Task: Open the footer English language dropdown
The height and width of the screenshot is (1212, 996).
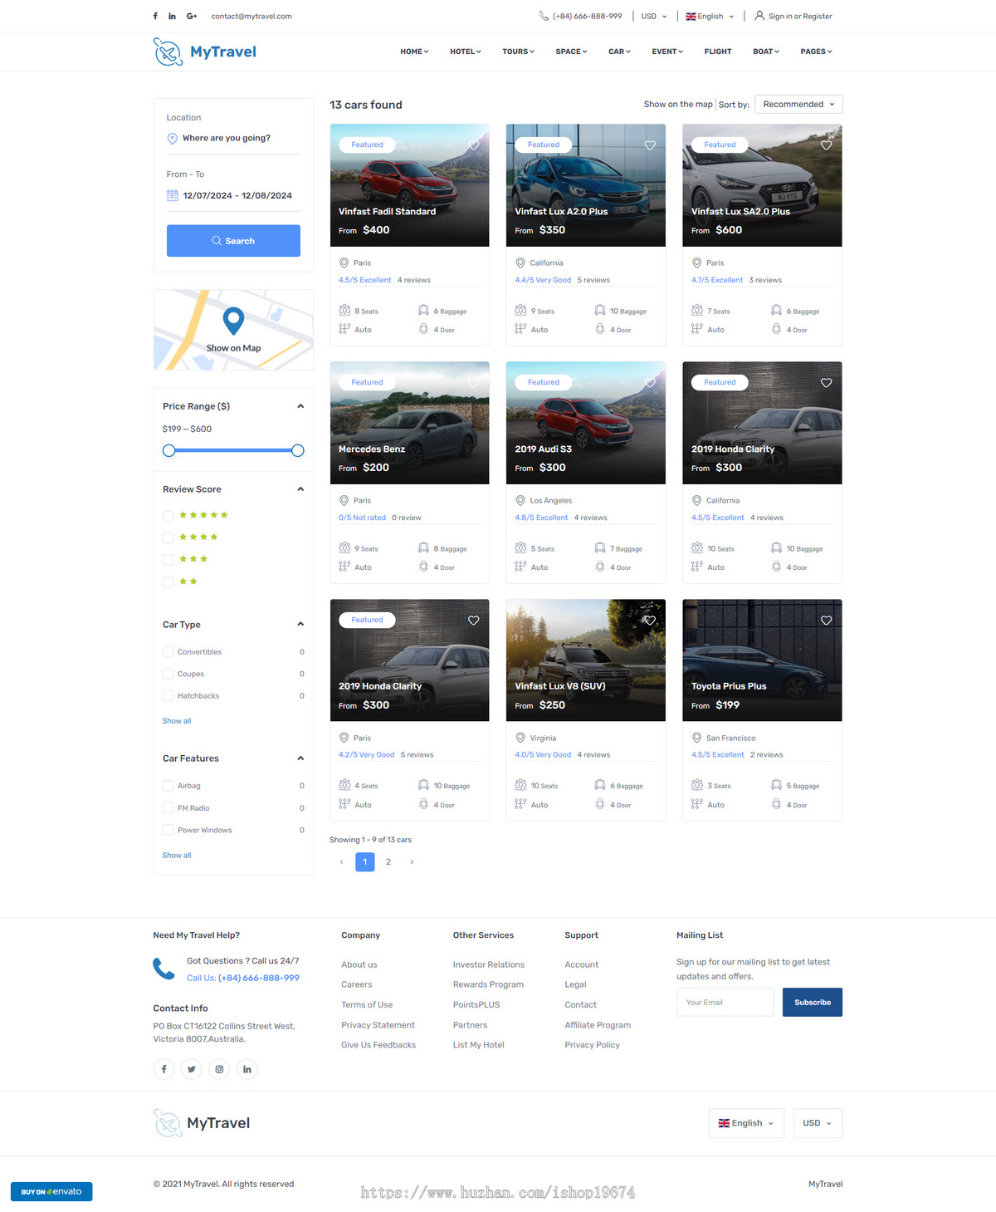Action: pyautogui.click(x=746, y=1123)
